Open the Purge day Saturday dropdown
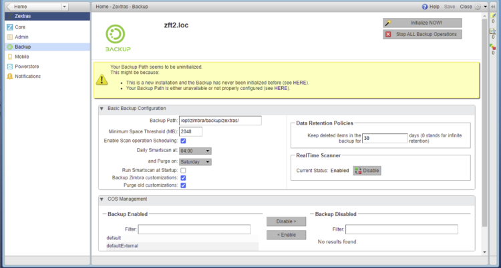Image resolution: width=501 pixels, height=268 pixels. (195, 162)
